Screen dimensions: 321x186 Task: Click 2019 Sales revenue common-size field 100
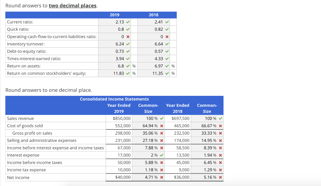pos(148,119)
